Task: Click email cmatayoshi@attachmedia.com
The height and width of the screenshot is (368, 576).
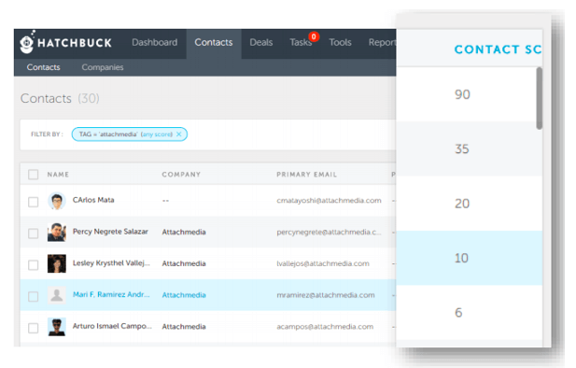Action: tap(329, 201)
